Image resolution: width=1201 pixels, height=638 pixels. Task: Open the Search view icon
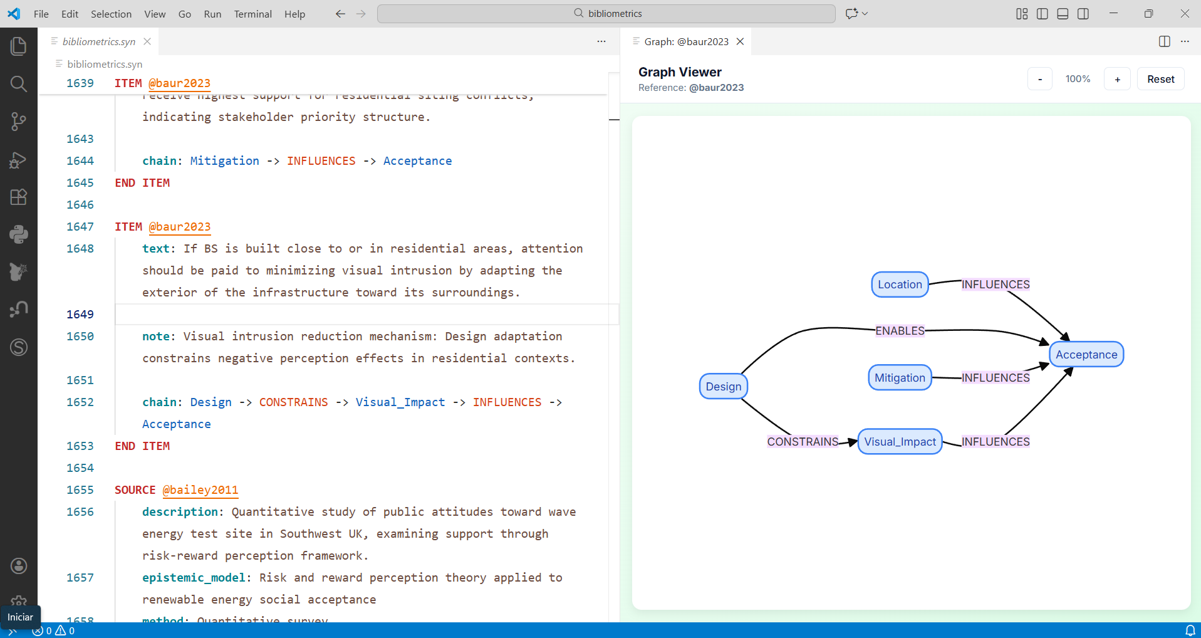tap(19, 84)
